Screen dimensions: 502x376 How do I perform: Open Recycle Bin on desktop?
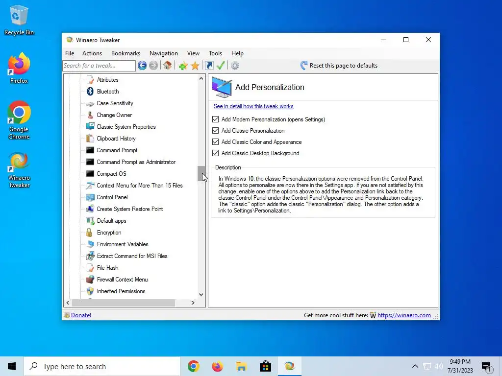click(x=19, y=20)
